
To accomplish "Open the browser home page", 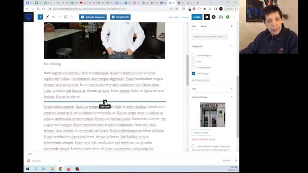I will [x=43, y=9].
